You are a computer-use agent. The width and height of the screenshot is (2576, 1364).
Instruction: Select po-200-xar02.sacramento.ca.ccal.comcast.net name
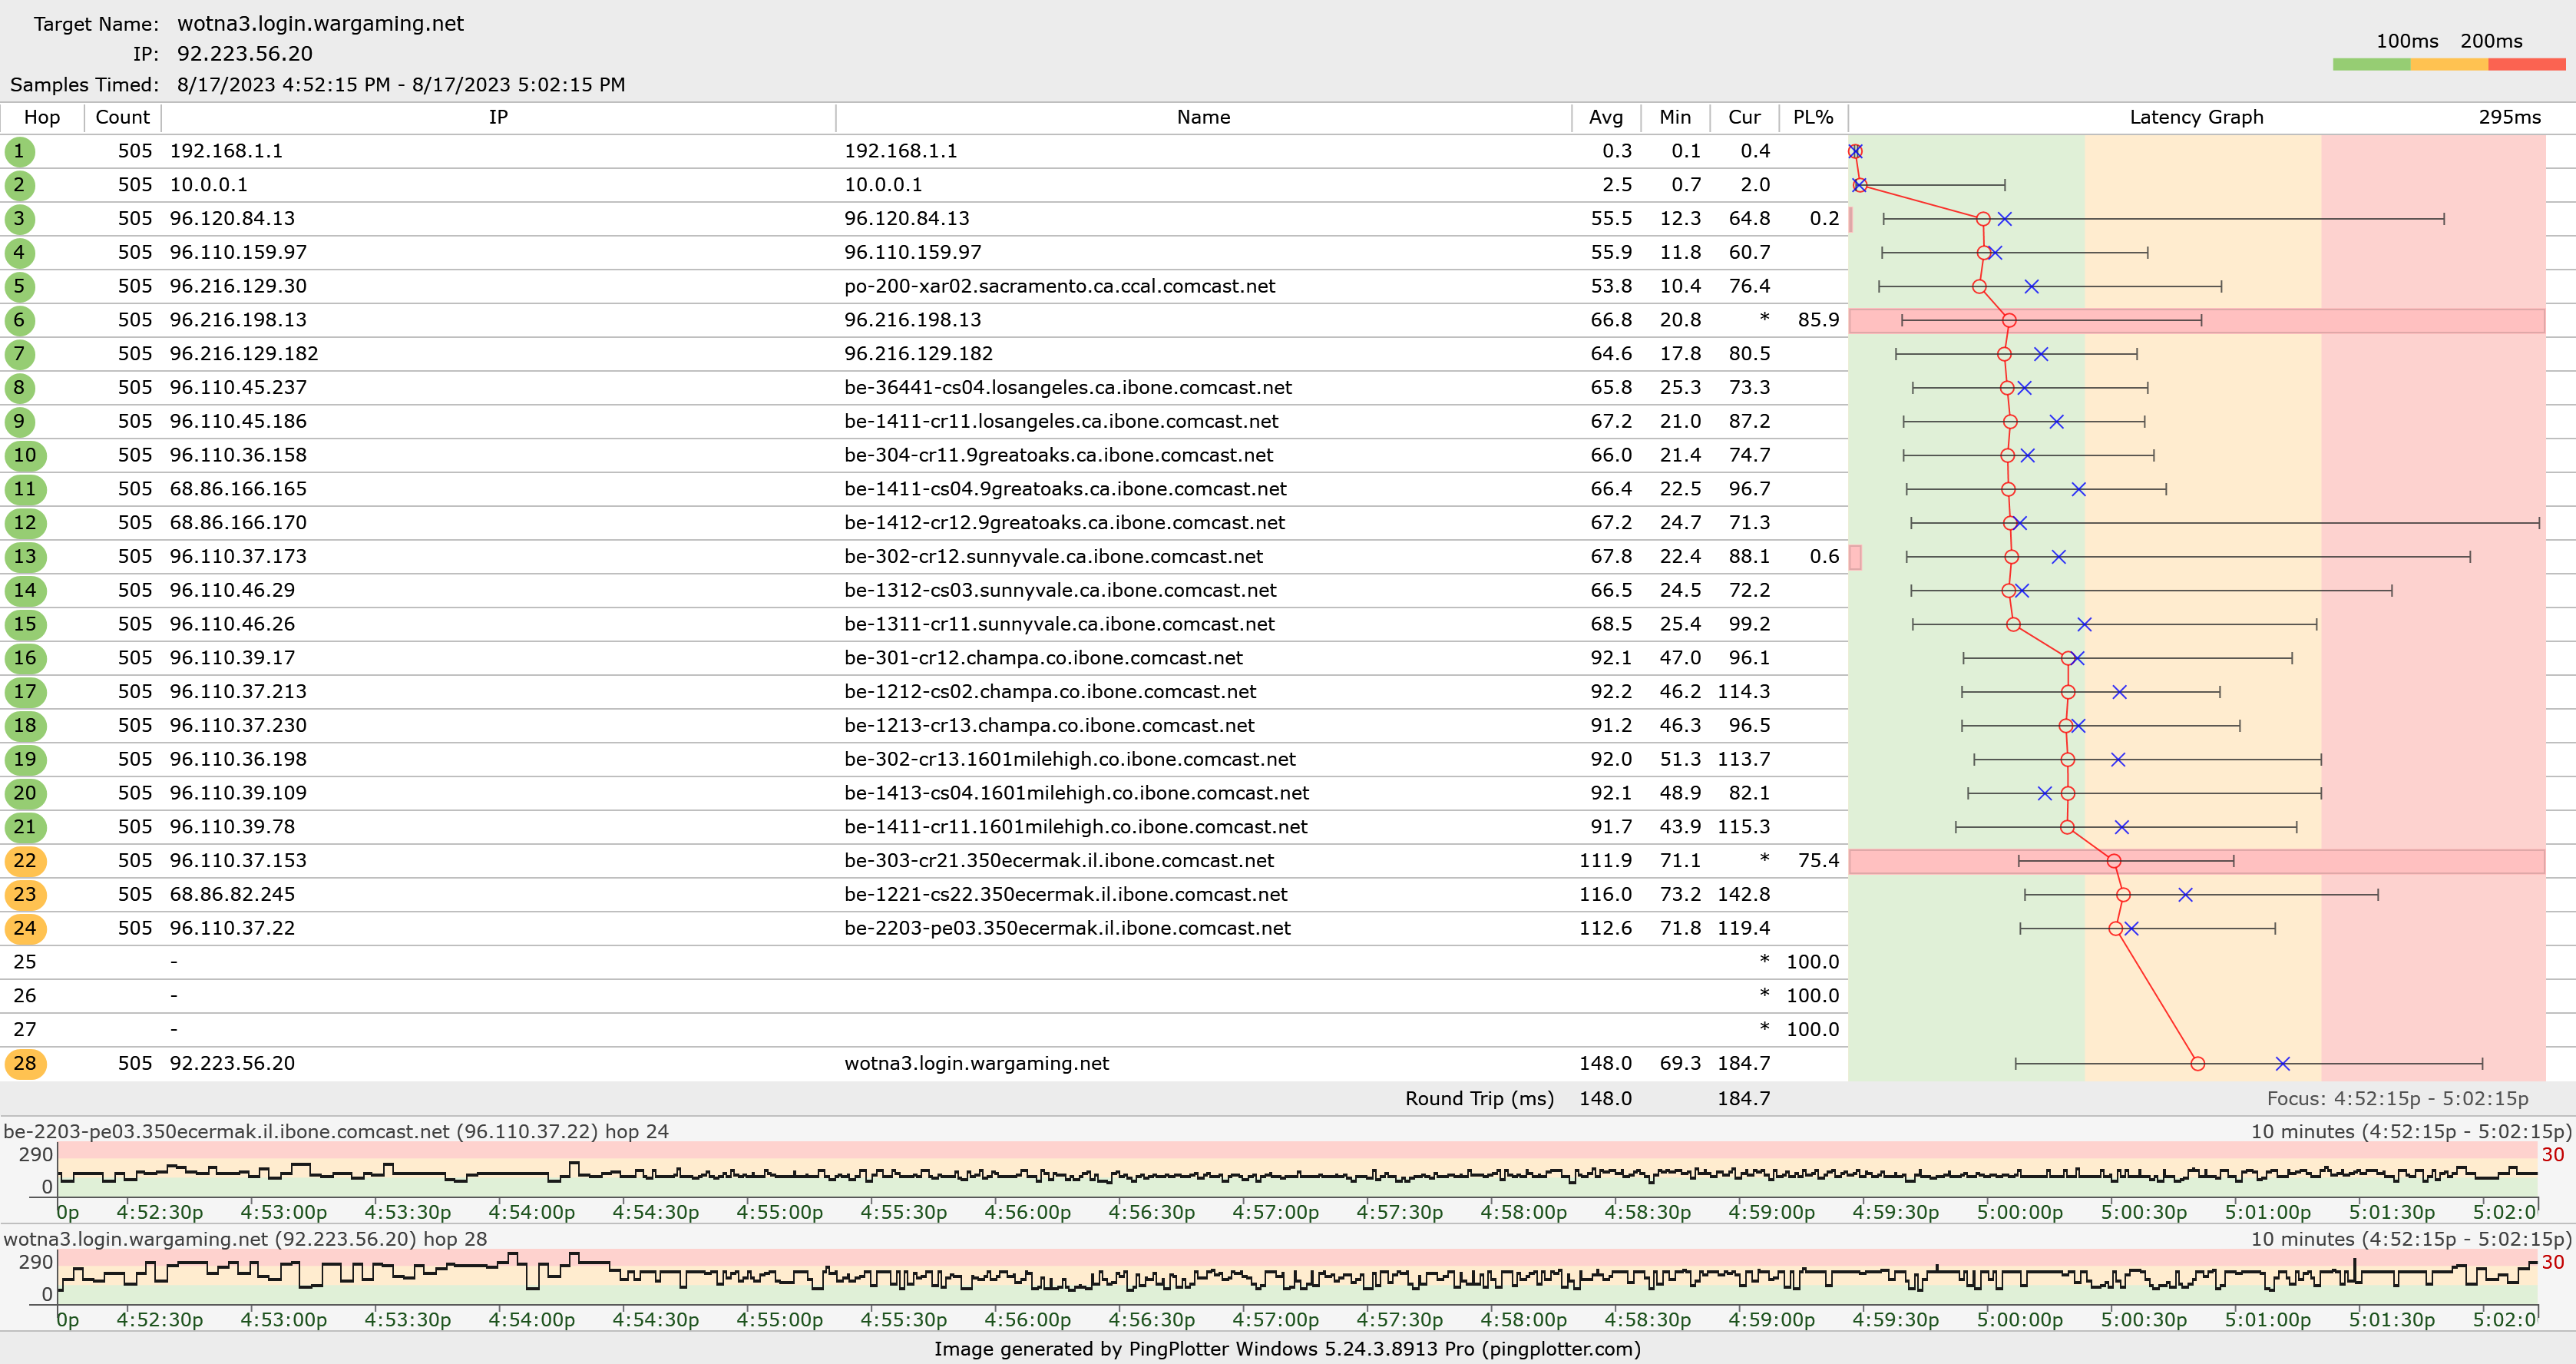pyautogui.click(x=1059, y=286)
